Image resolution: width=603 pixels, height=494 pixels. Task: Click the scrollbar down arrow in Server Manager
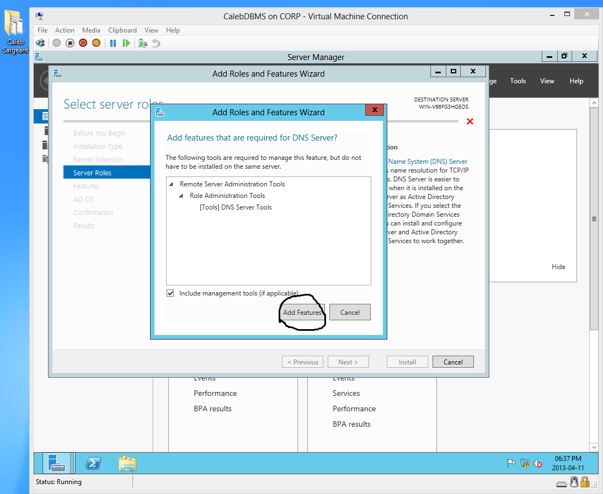click(x=594, y=447)
